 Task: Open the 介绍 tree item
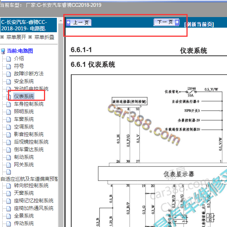click(19, 58)
